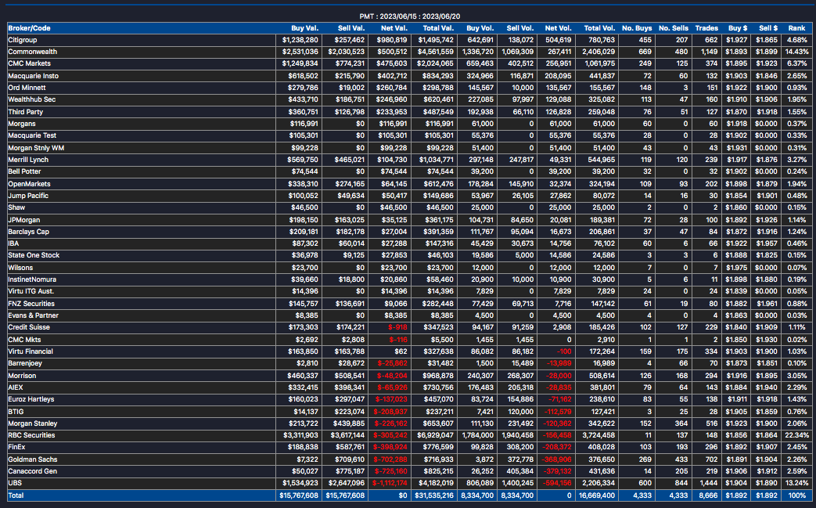
Task: Click the JPMorgan broker name
Action: click(x=24, y=220)
